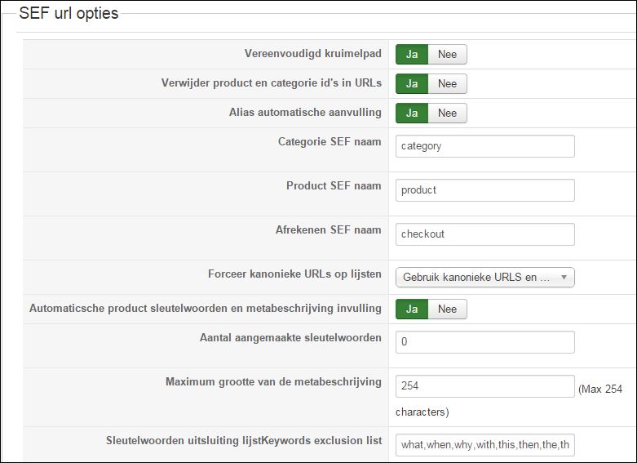Image resolution: width=637 pixels, height=463 pixels.
Task: Focus the Afrekenen SEF naam field
Action: pos(484,234)
